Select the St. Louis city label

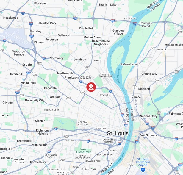(118, 133)
